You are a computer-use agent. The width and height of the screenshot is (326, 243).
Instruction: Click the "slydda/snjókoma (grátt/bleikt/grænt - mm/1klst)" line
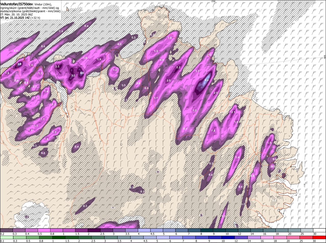click(x=30, y=11)
